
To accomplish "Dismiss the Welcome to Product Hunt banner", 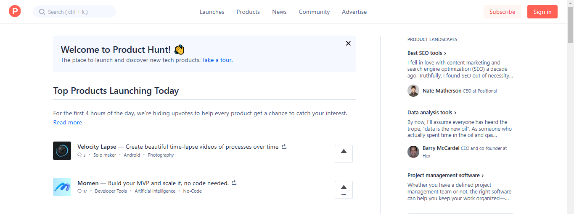I will [x=348, y=43].
